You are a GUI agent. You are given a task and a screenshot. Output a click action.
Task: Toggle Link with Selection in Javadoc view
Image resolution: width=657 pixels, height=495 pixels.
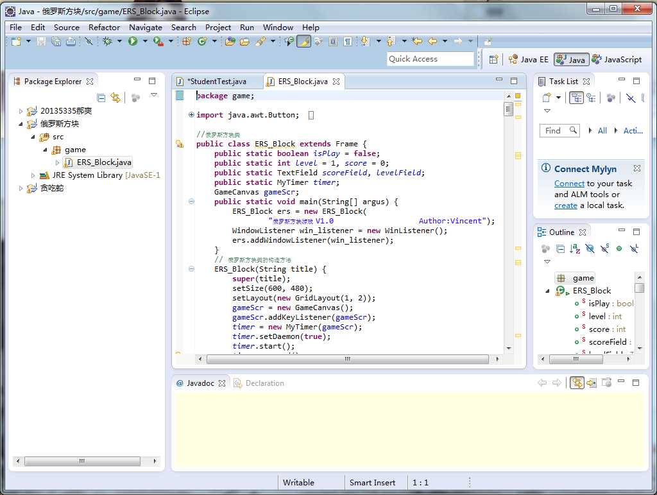[577, 383]
